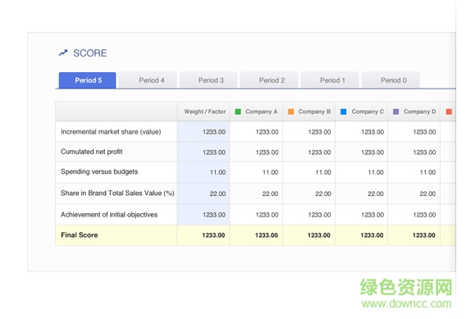View the Period 0 tab
The image size is (471, 319).
(x=391, y=80)
